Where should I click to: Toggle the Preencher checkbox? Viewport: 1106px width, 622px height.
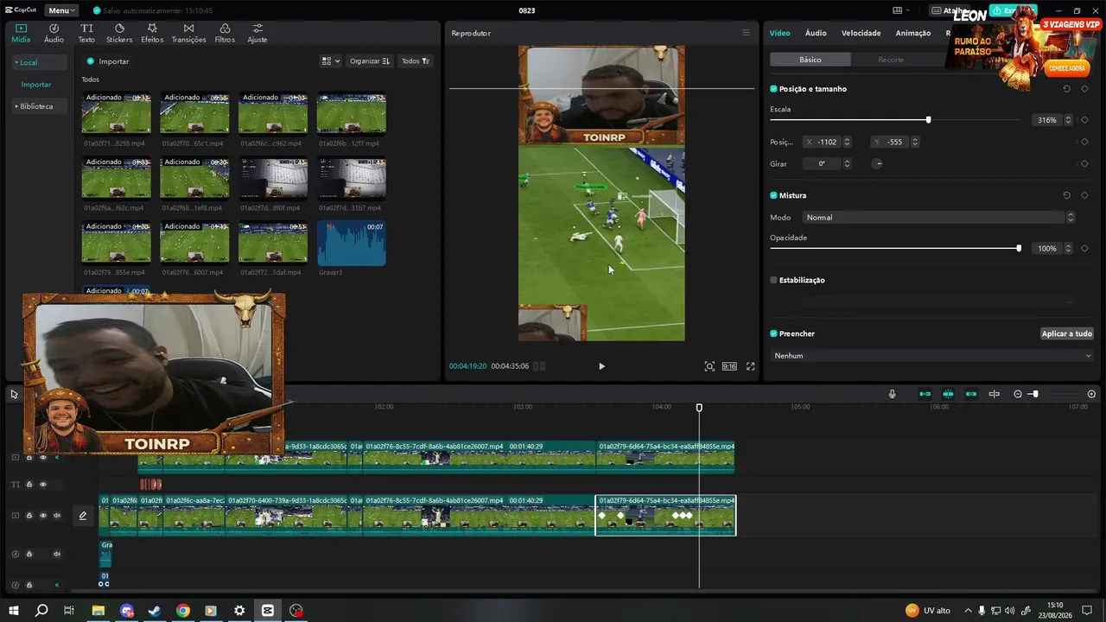773,333
